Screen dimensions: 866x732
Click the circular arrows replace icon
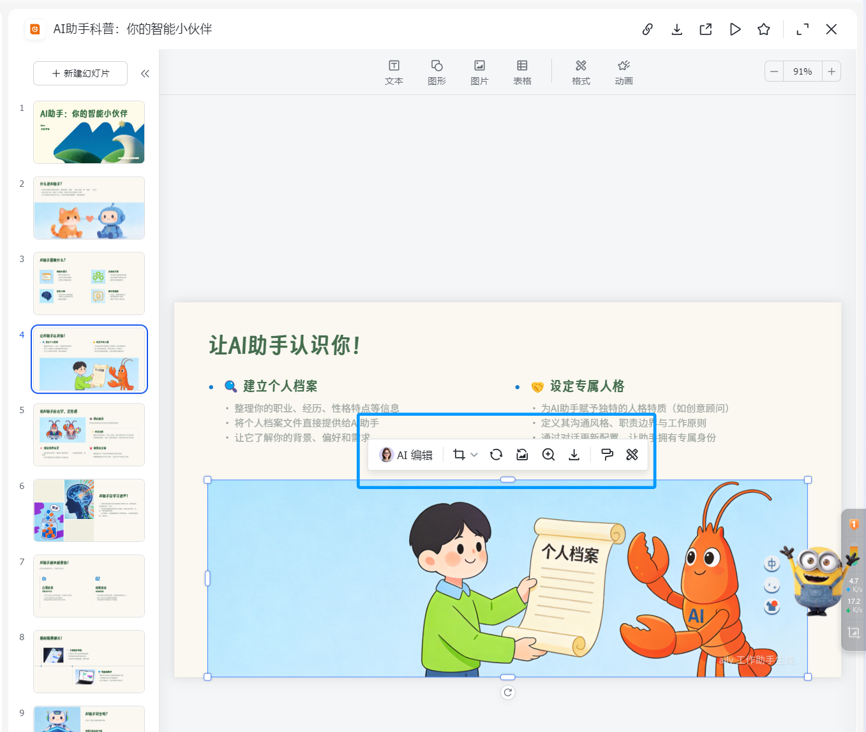[496, 455]
